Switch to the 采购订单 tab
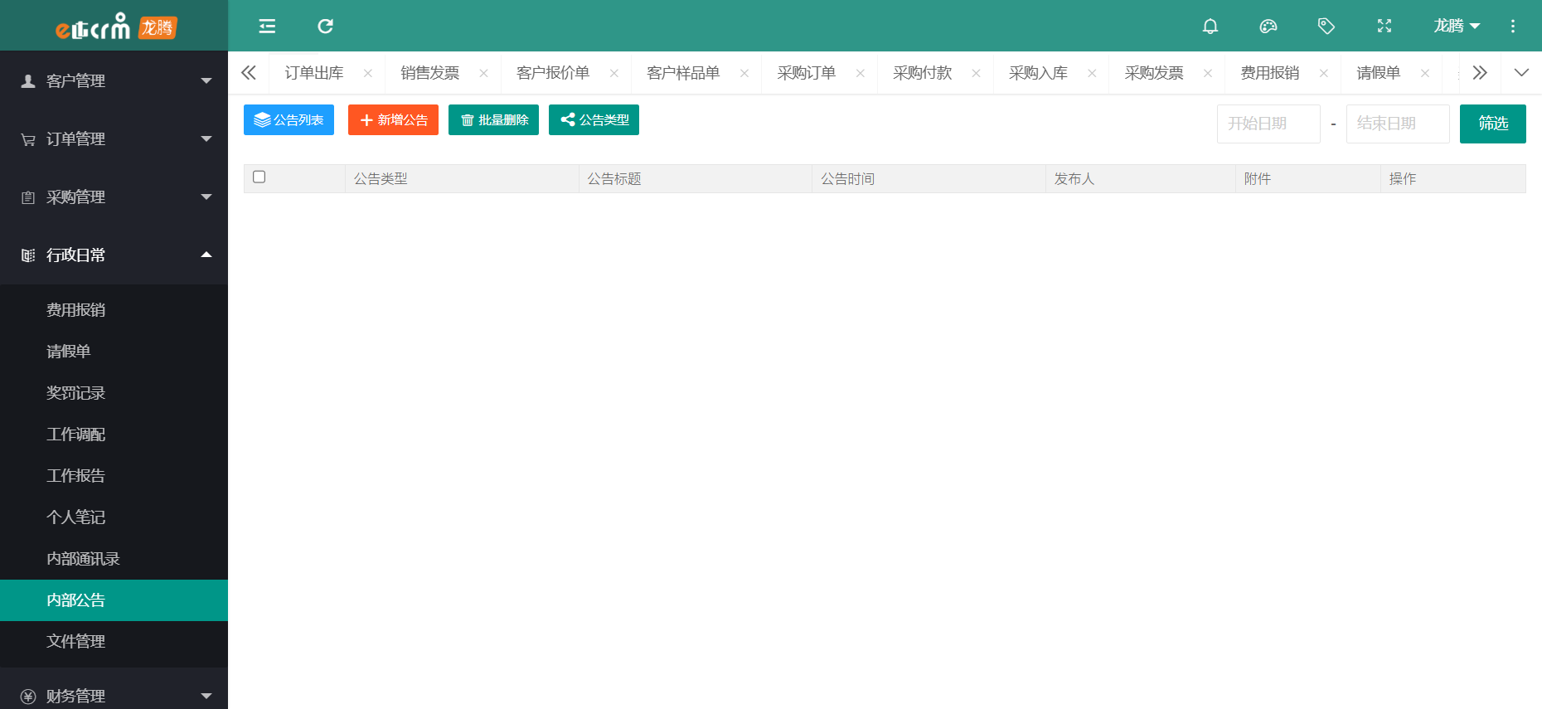 coord(806,73)
